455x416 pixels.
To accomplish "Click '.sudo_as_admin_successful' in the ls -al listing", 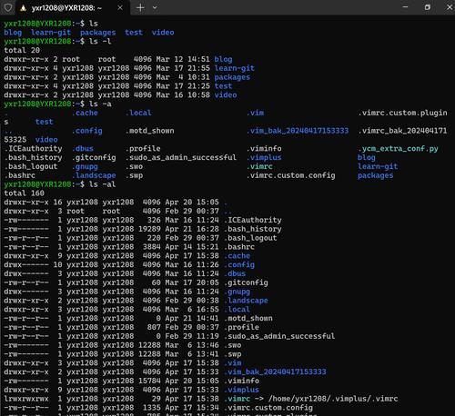I will click(279, 336).
